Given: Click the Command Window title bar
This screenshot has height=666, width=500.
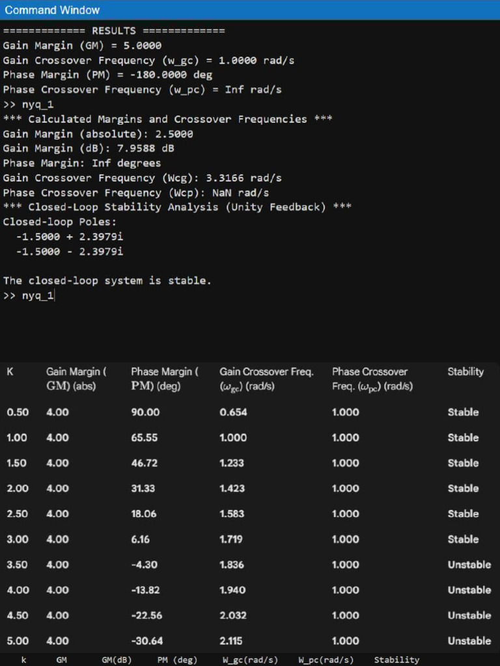Looking at the screenshot, I should (250, 10).
